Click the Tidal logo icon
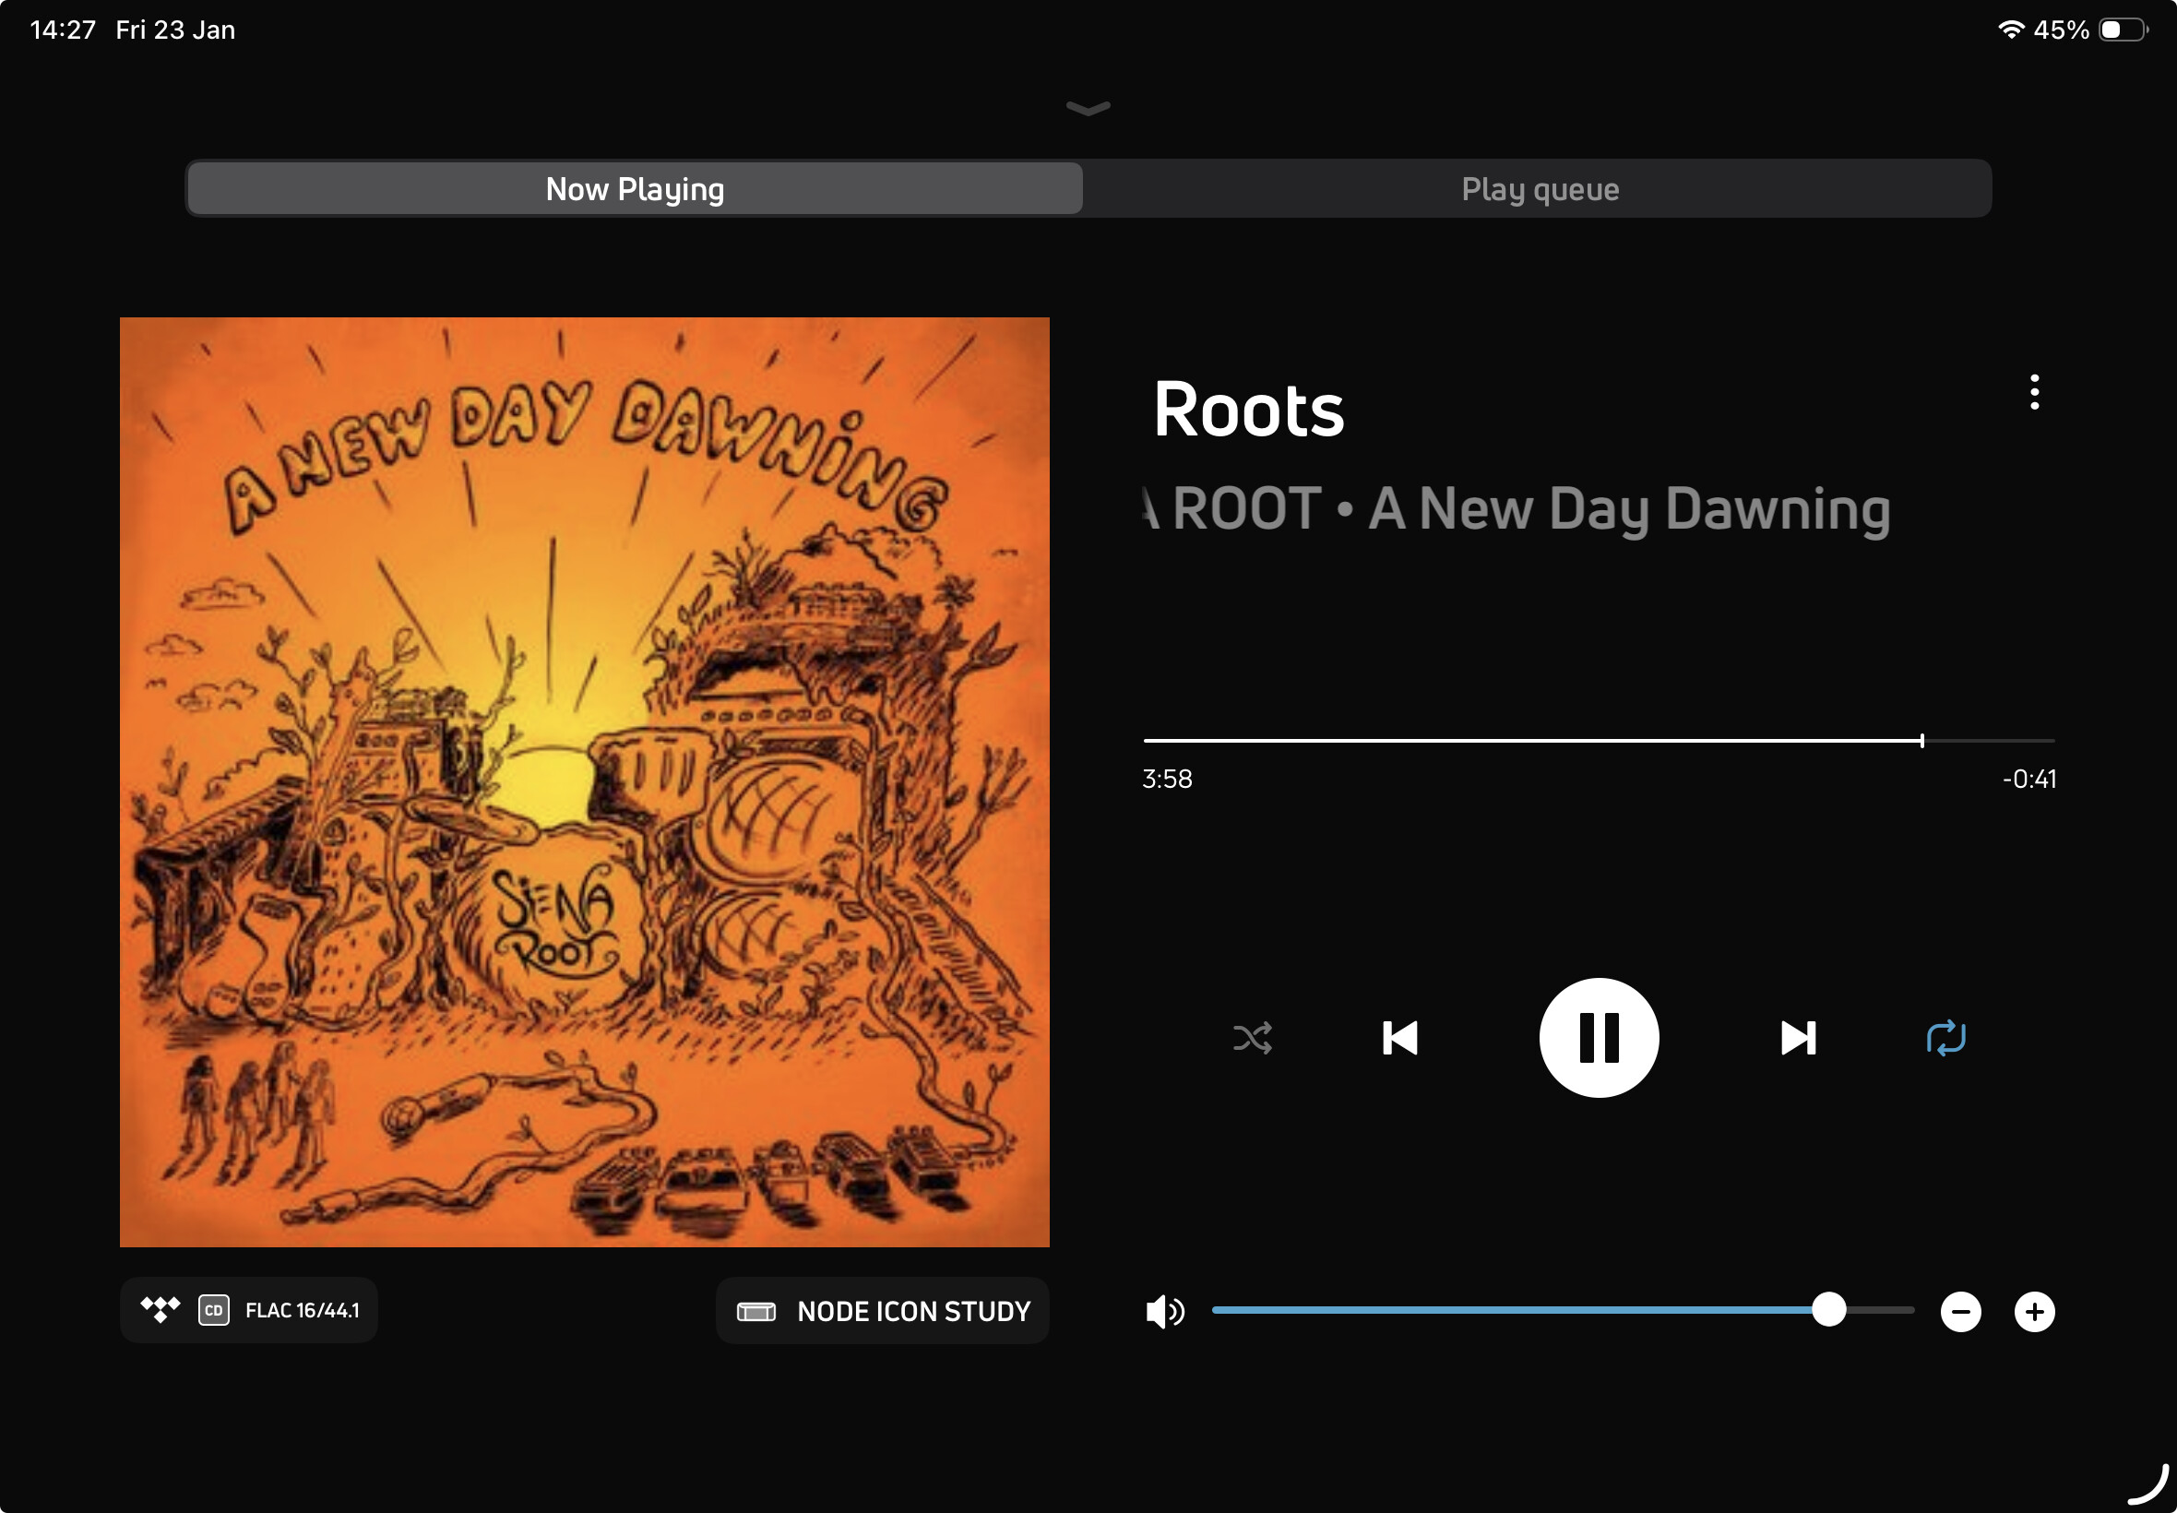The height and width of the screenshot is (1513, 2177). tap(160, 1309)
